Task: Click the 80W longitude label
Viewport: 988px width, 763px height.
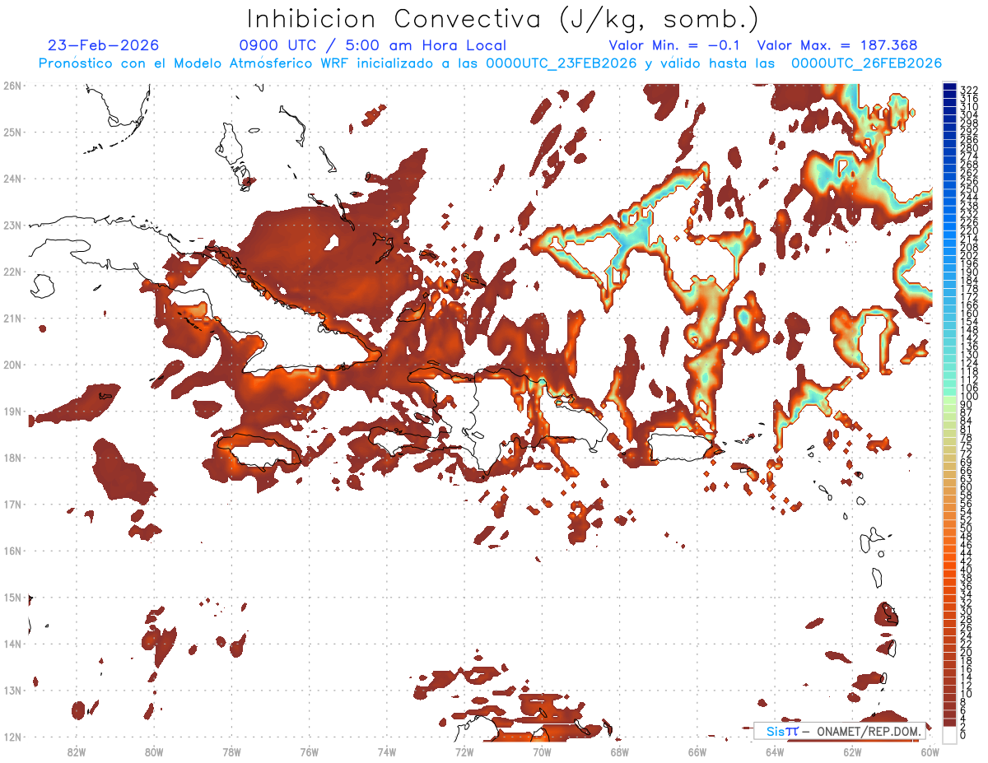Action: 154,751
